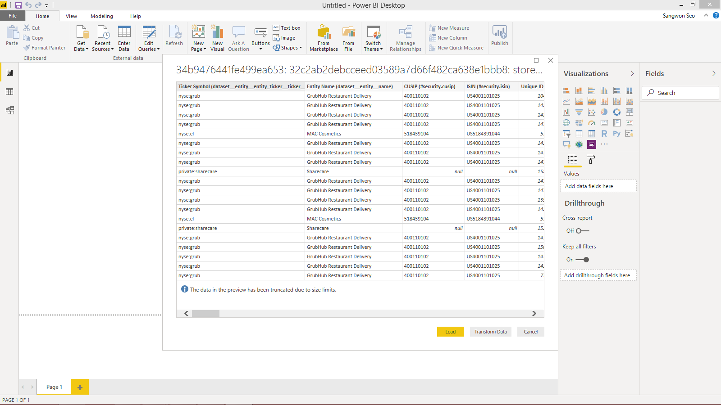The height and width of the screenshot is (405, 721).
Task: Click the New Visual button
Action: pyautogui.click(x=217, y=39)
